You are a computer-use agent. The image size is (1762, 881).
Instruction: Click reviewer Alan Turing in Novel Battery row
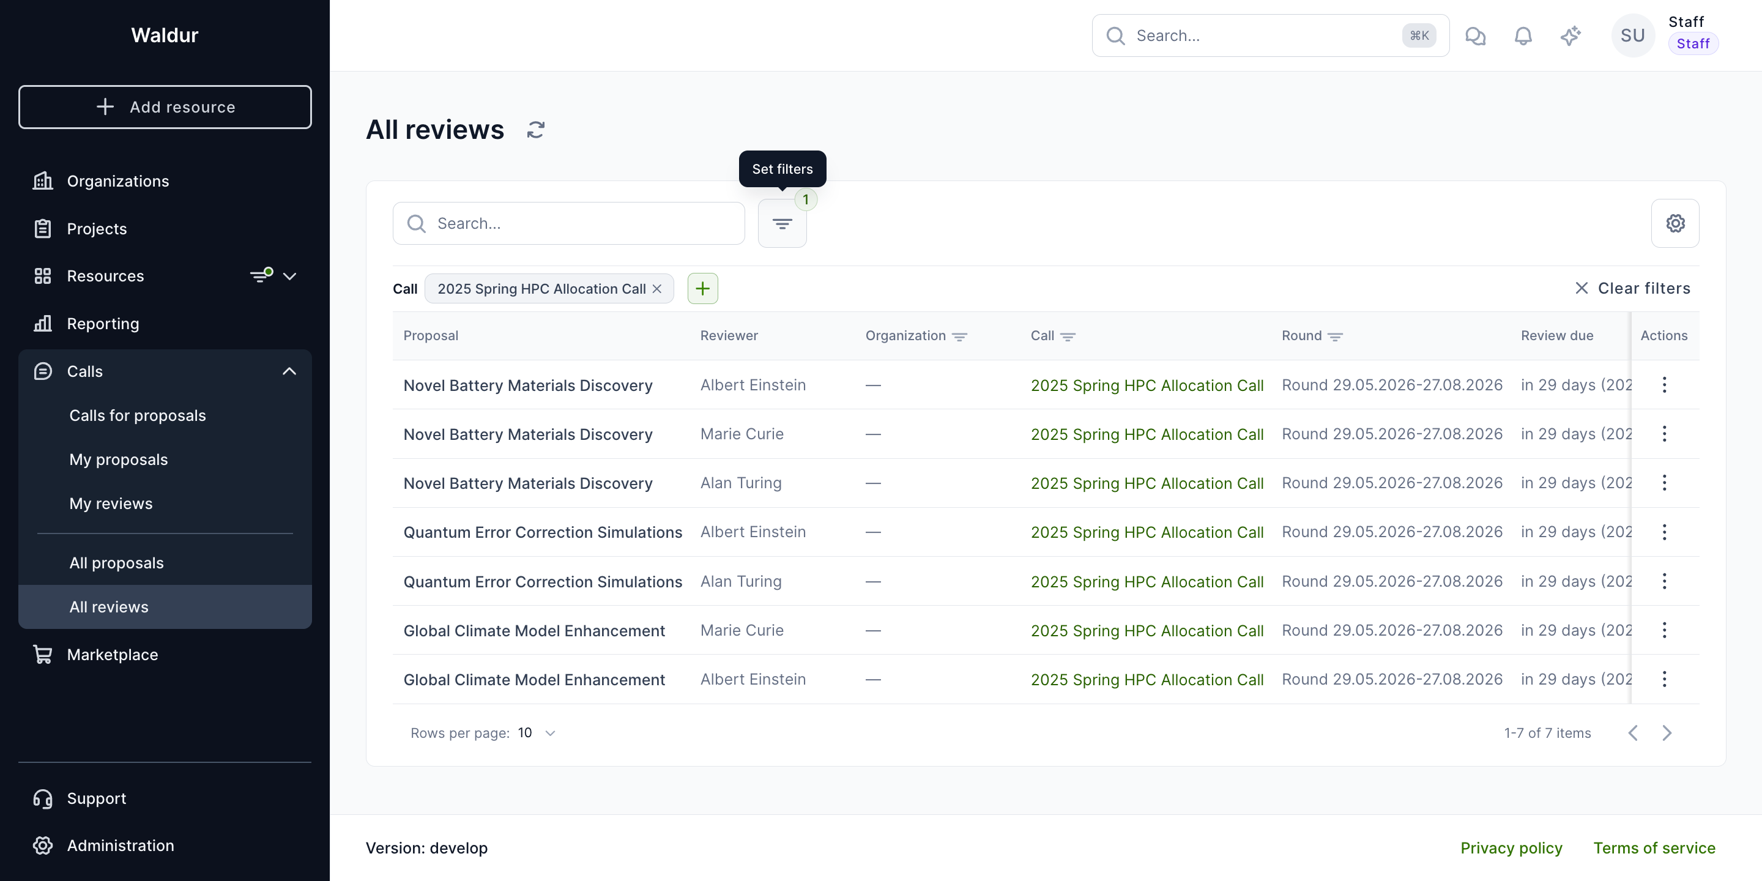[741, 483]
